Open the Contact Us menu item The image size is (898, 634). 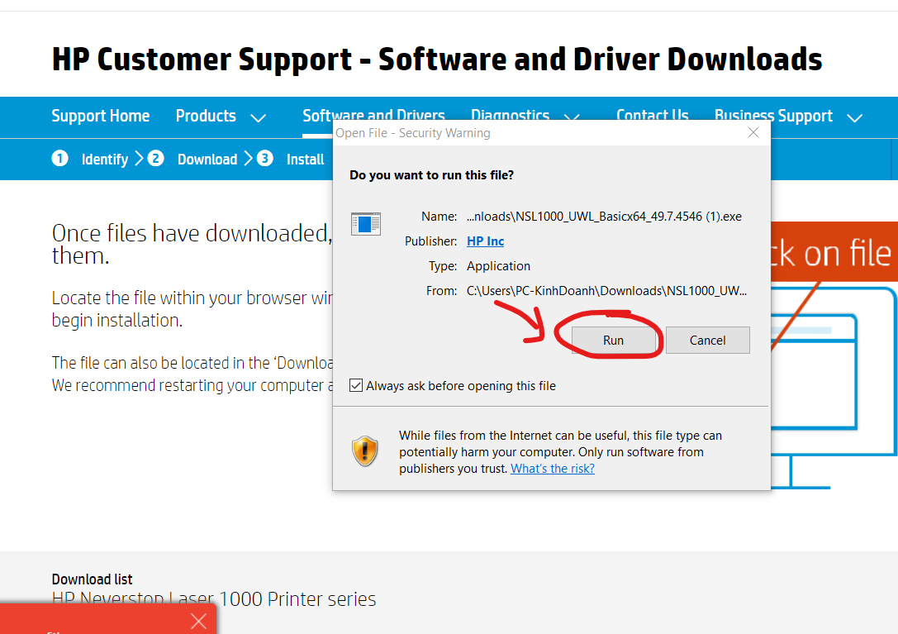(x=652, y=116)
